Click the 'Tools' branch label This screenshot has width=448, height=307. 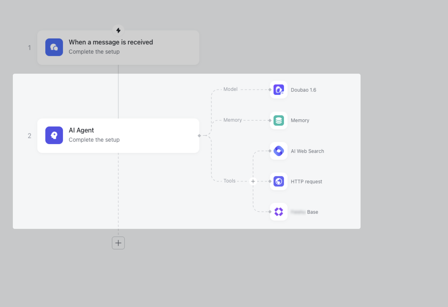click(x=229, y=181)
